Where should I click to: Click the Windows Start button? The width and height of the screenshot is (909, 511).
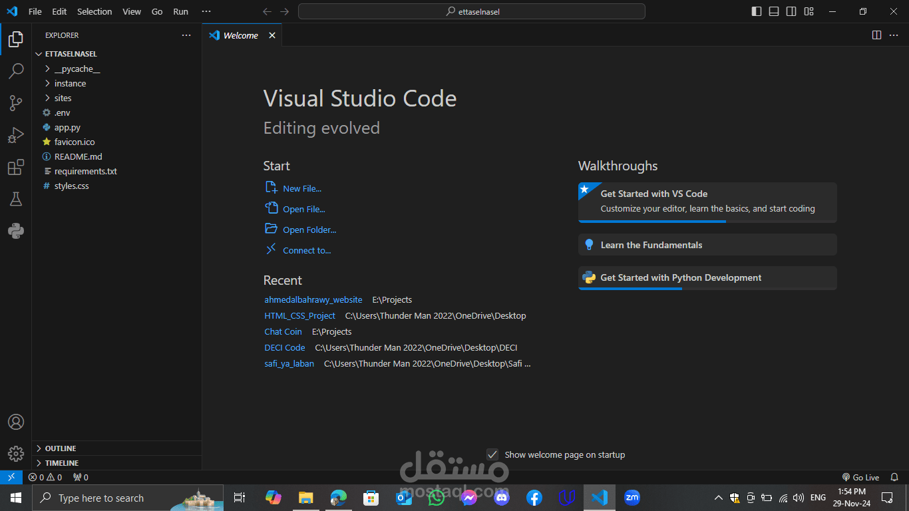coord(15,498)
